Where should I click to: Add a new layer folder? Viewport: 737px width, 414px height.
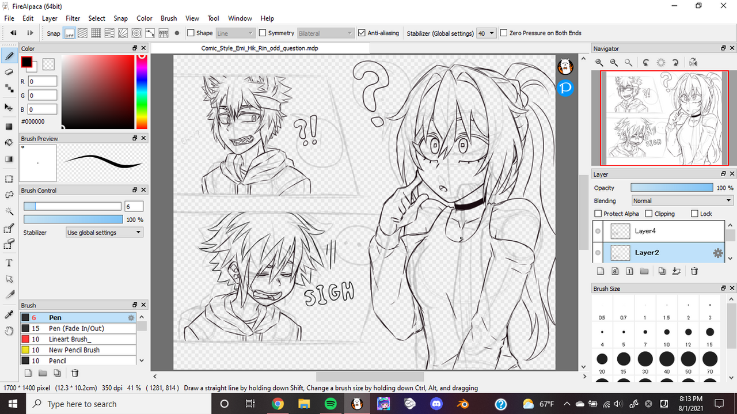coord(644,271)
